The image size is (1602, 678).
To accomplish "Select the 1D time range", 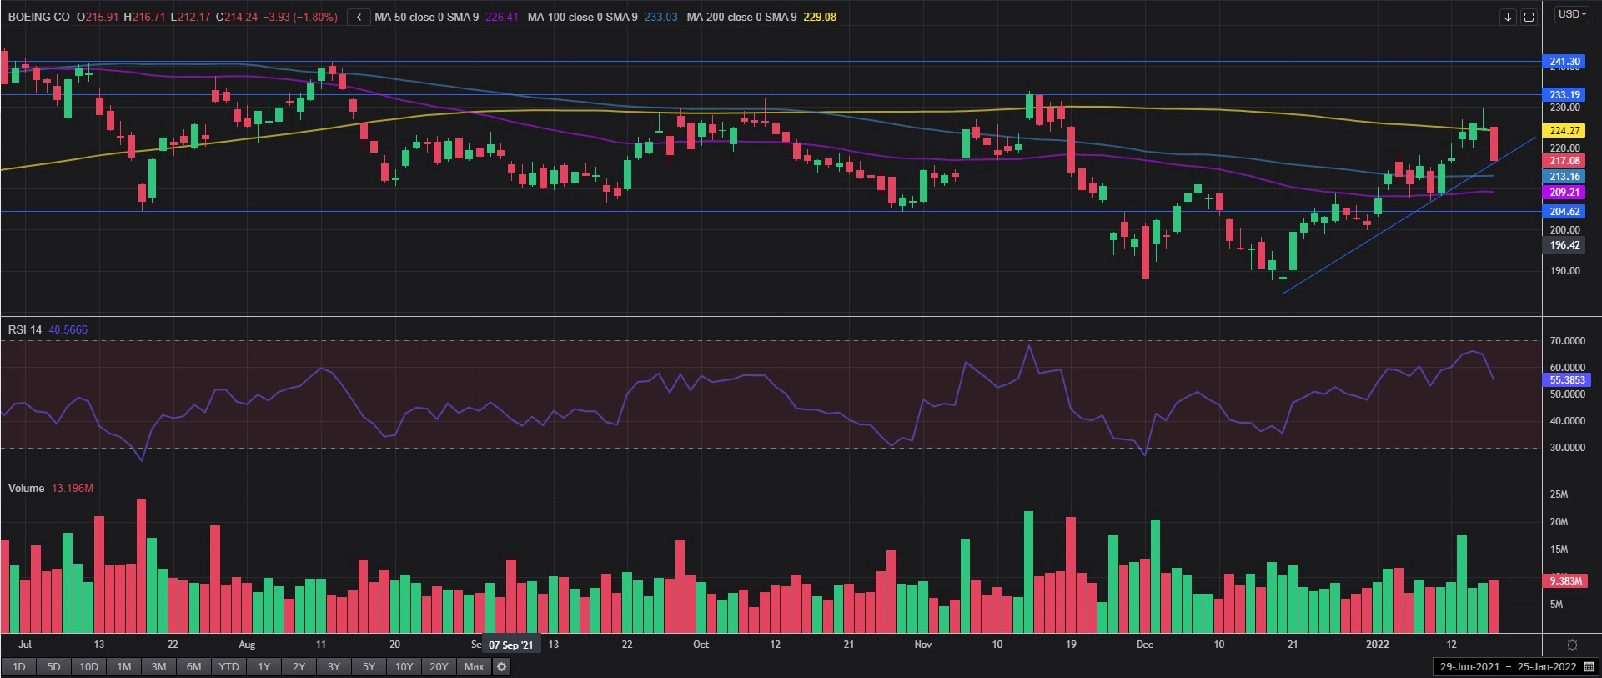I will [x=18, y=666].
